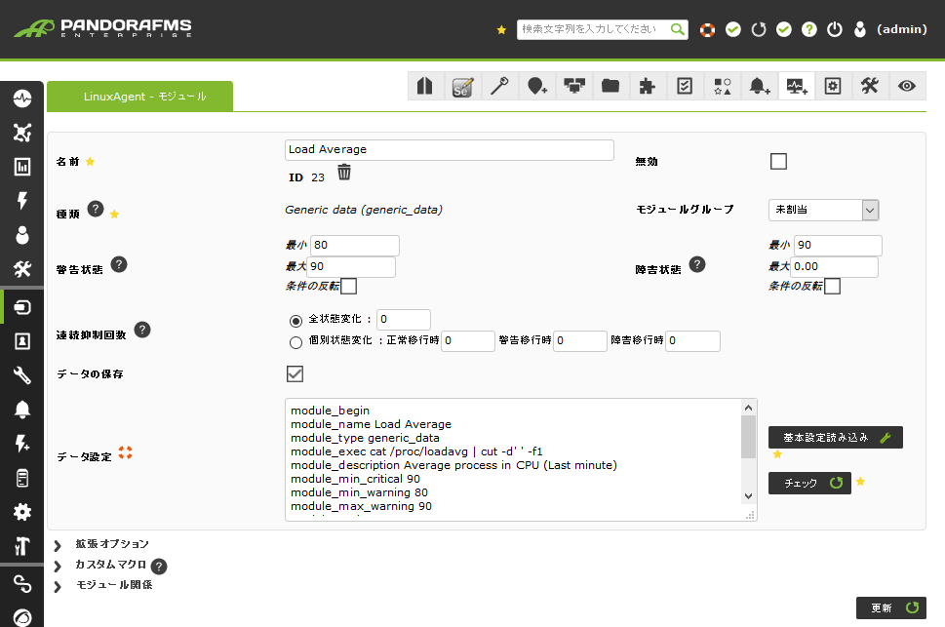Open the Workspace person sidebar icon

pos(22,235)
